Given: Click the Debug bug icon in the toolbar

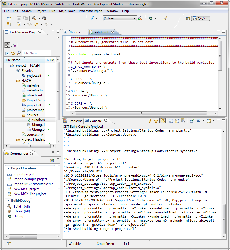Looking at the screenshot, I should click(151, 18).
